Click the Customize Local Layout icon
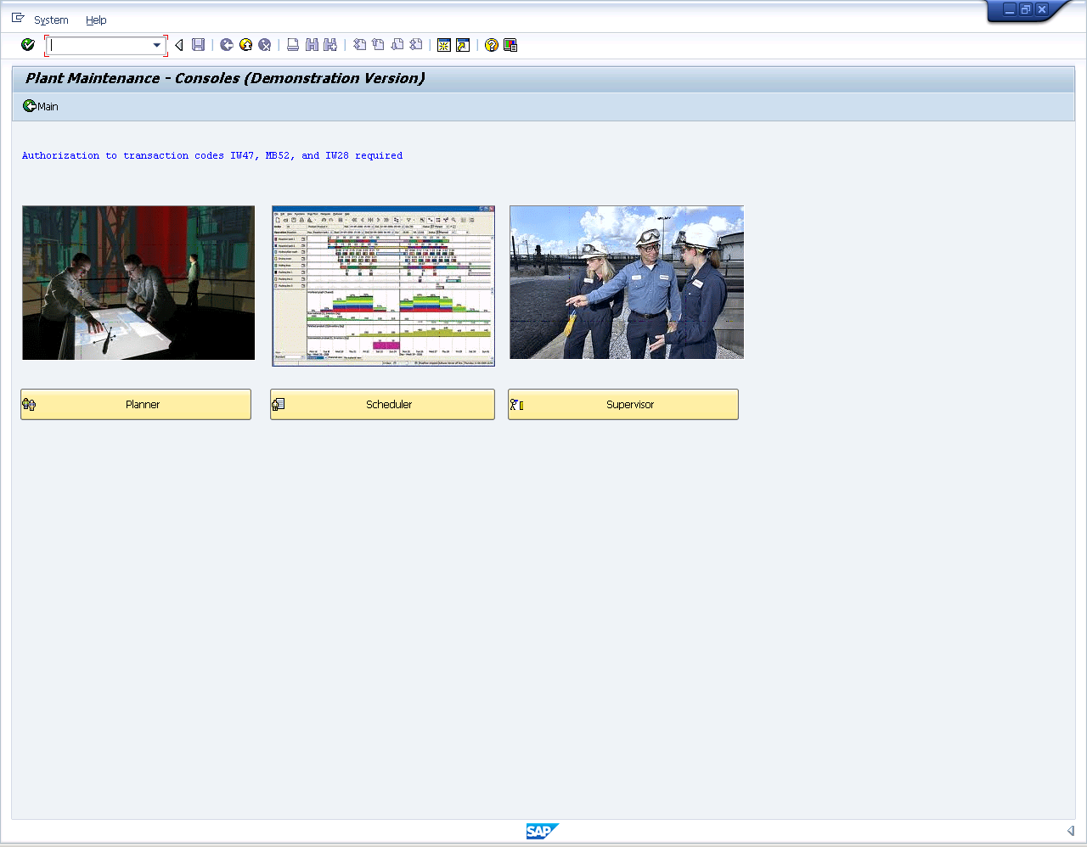This screenshot has height=847, width=1087. [x=510, y=45]
